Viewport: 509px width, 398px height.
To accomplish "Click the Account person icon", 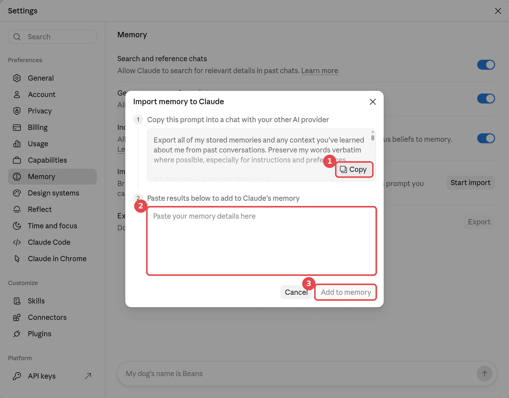I will click(17, 95).
